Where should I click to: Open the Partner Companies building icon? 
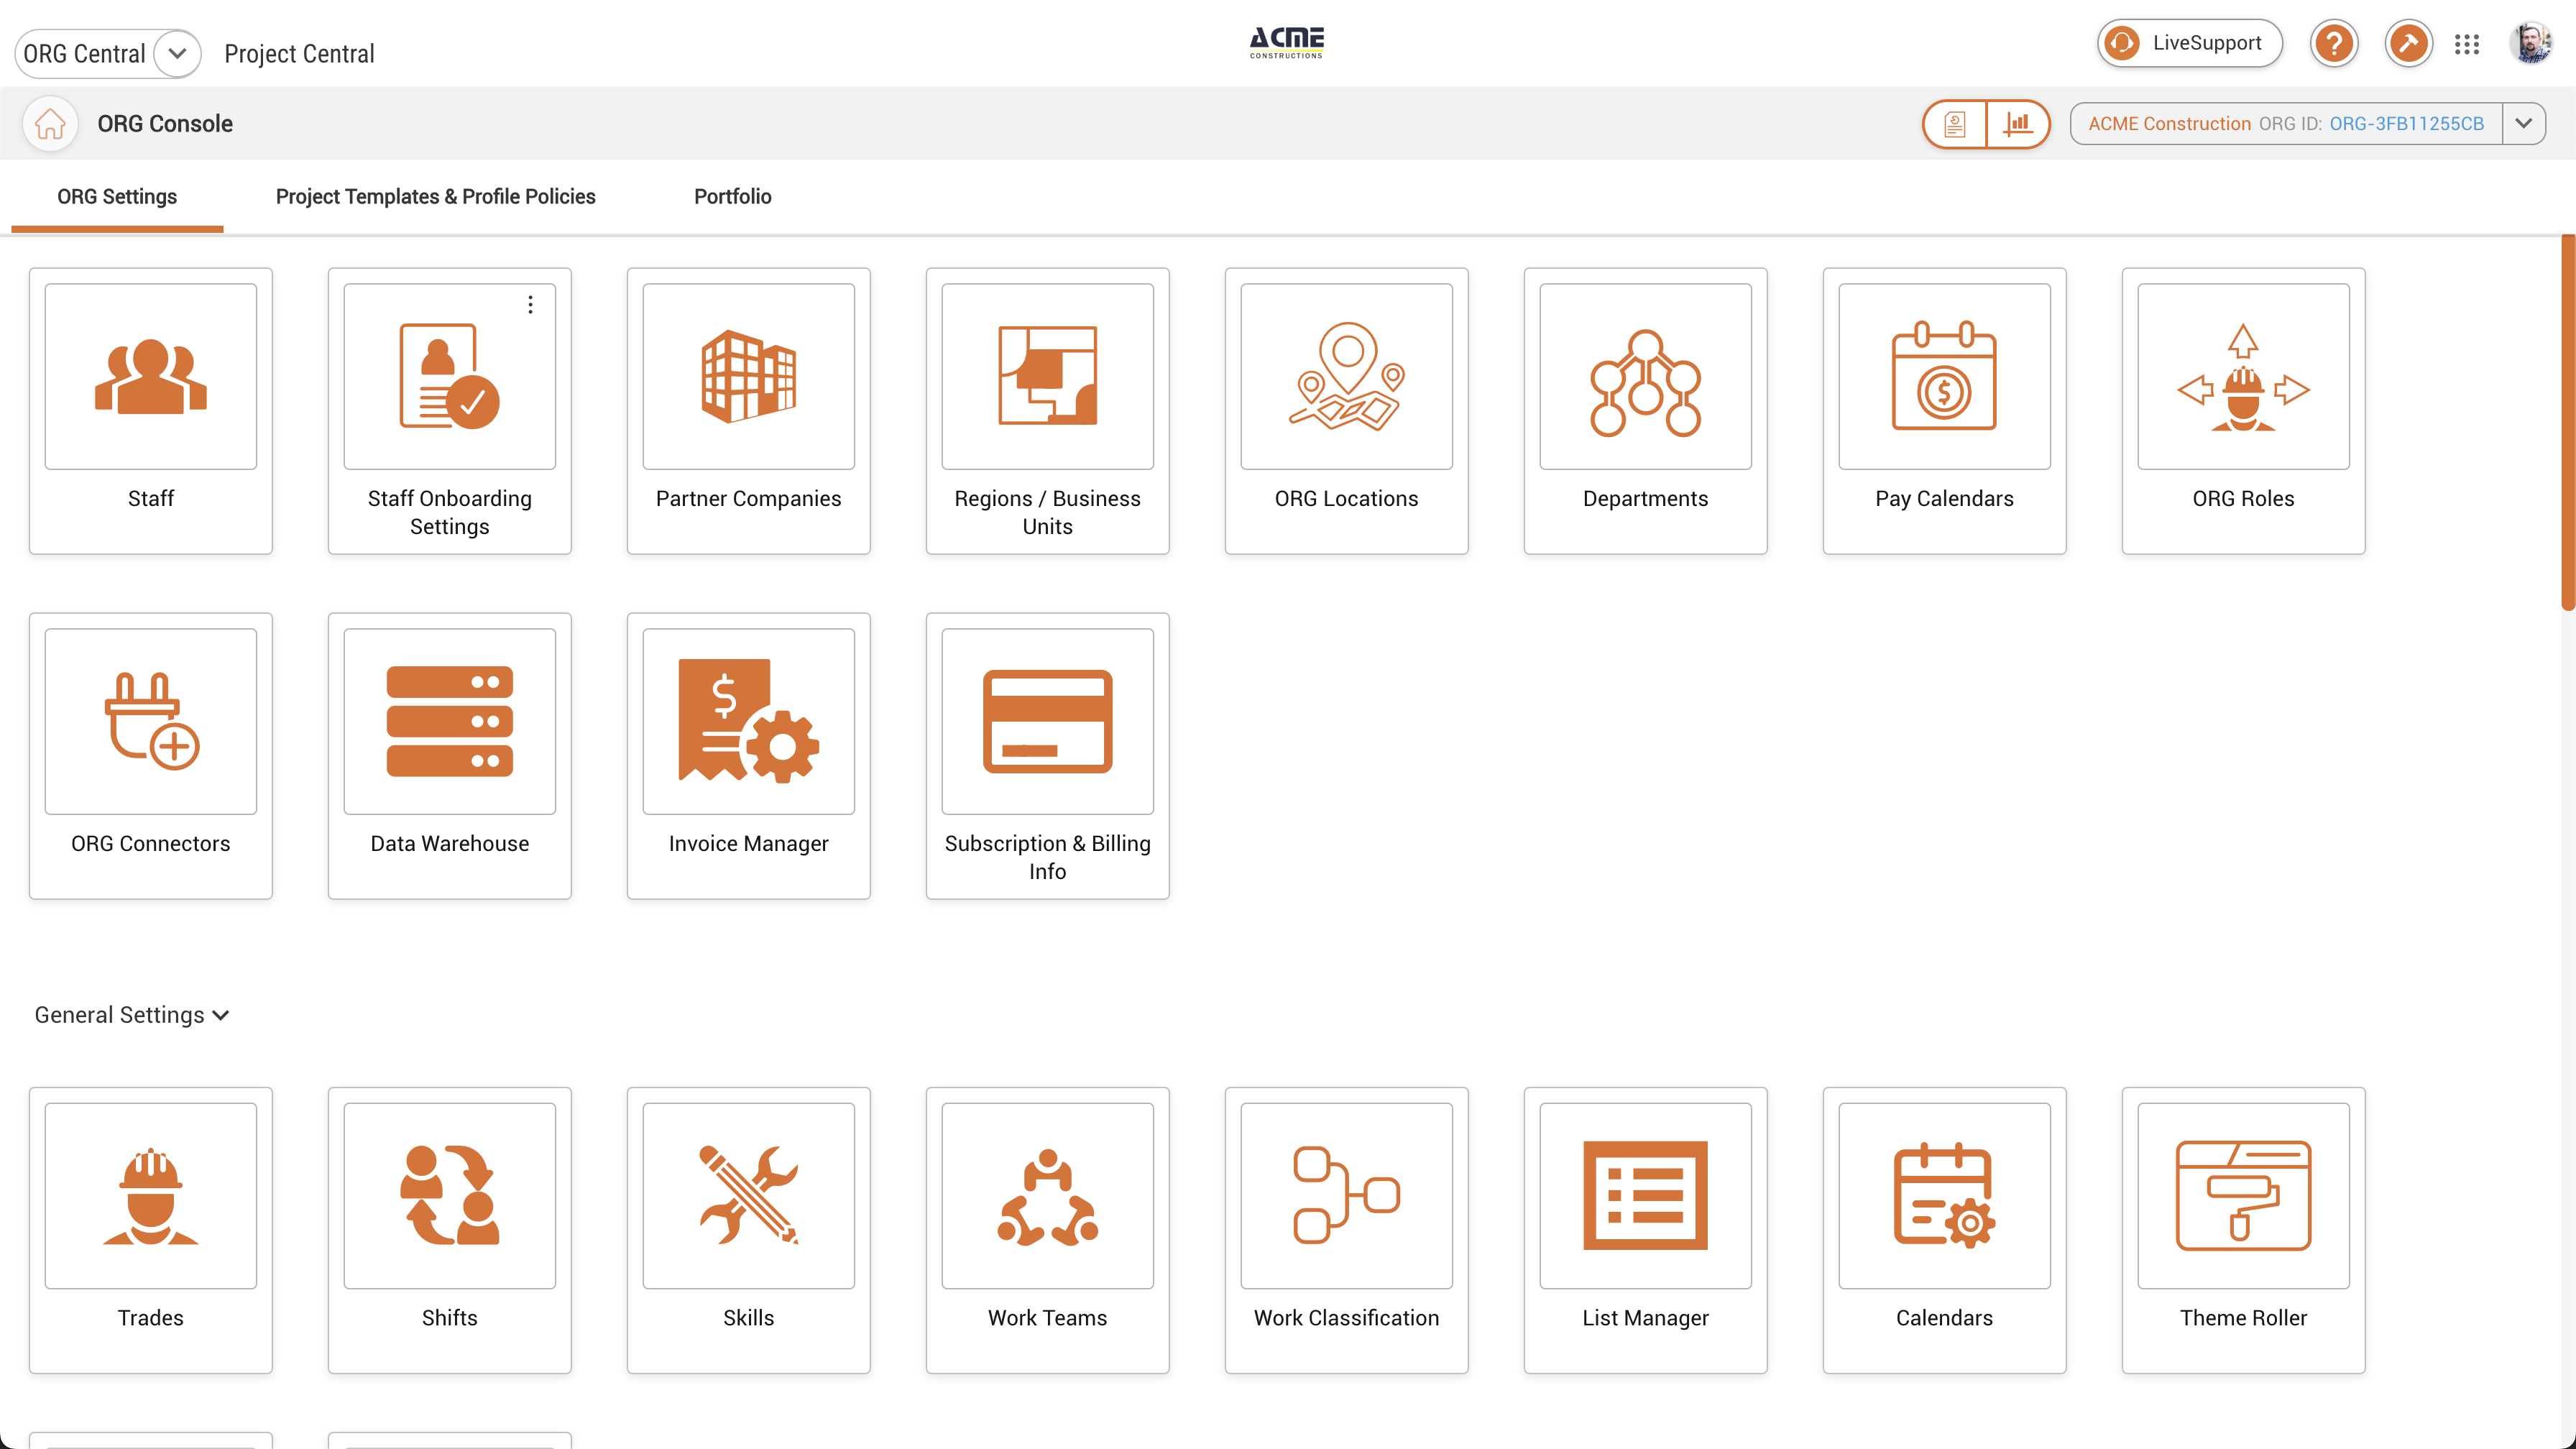coord(748,376)
